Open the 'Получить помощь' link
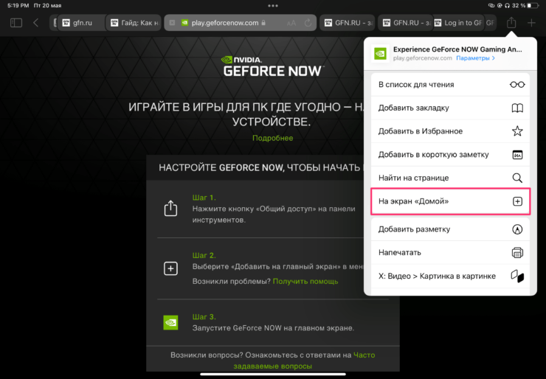Viewport: 546px width, 379px height. (305, 281)
